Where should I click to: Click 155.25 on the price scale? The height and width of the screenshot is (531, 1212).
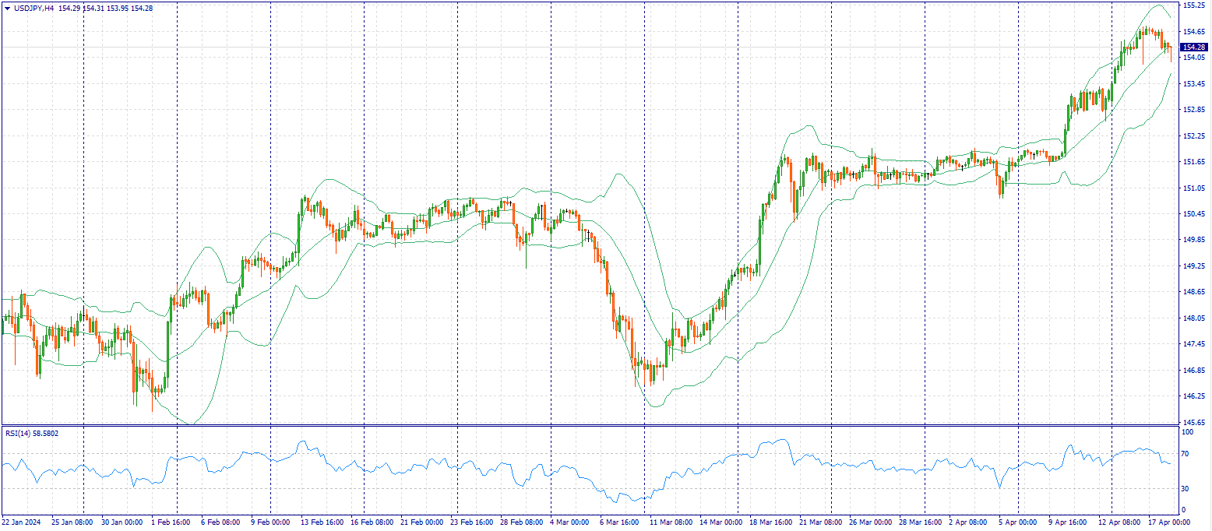tap(1193, 5)
